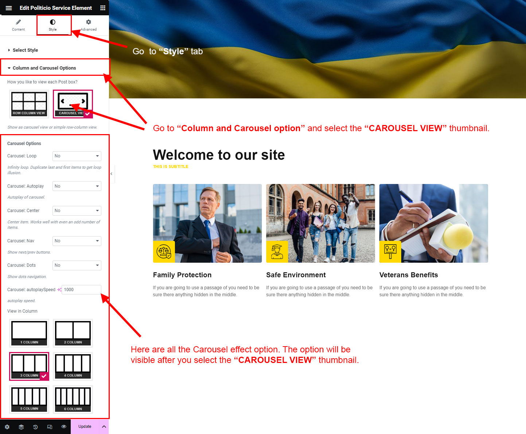
Task: Open the Carousel: Autoplay dropdown
Action: 77,186
